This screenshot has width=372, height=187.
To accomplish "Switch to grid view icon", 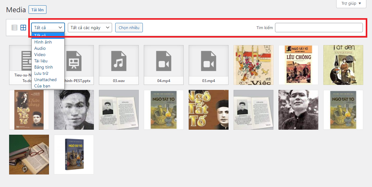I will coord(23,28).
